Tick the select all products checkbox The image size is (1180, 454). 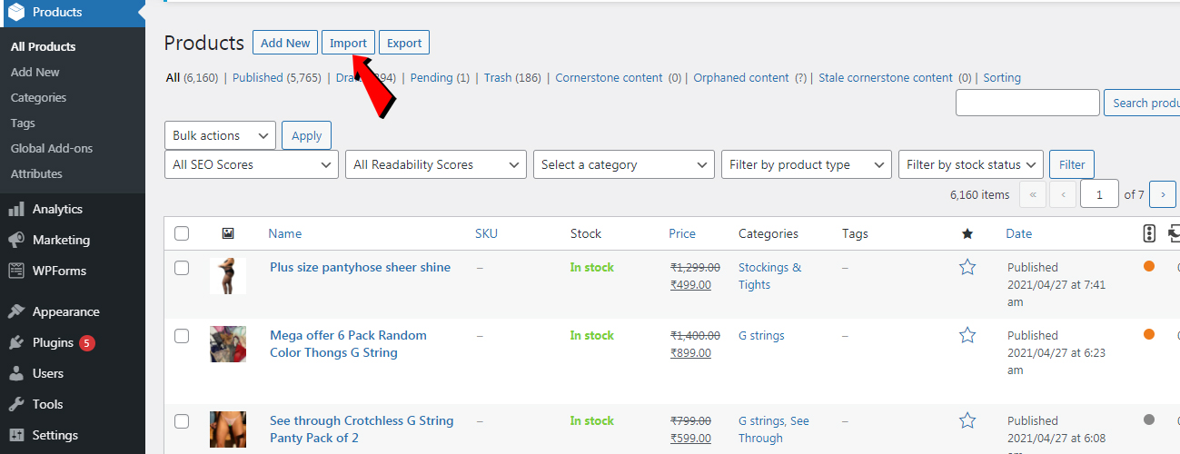(x=182, y=233)
